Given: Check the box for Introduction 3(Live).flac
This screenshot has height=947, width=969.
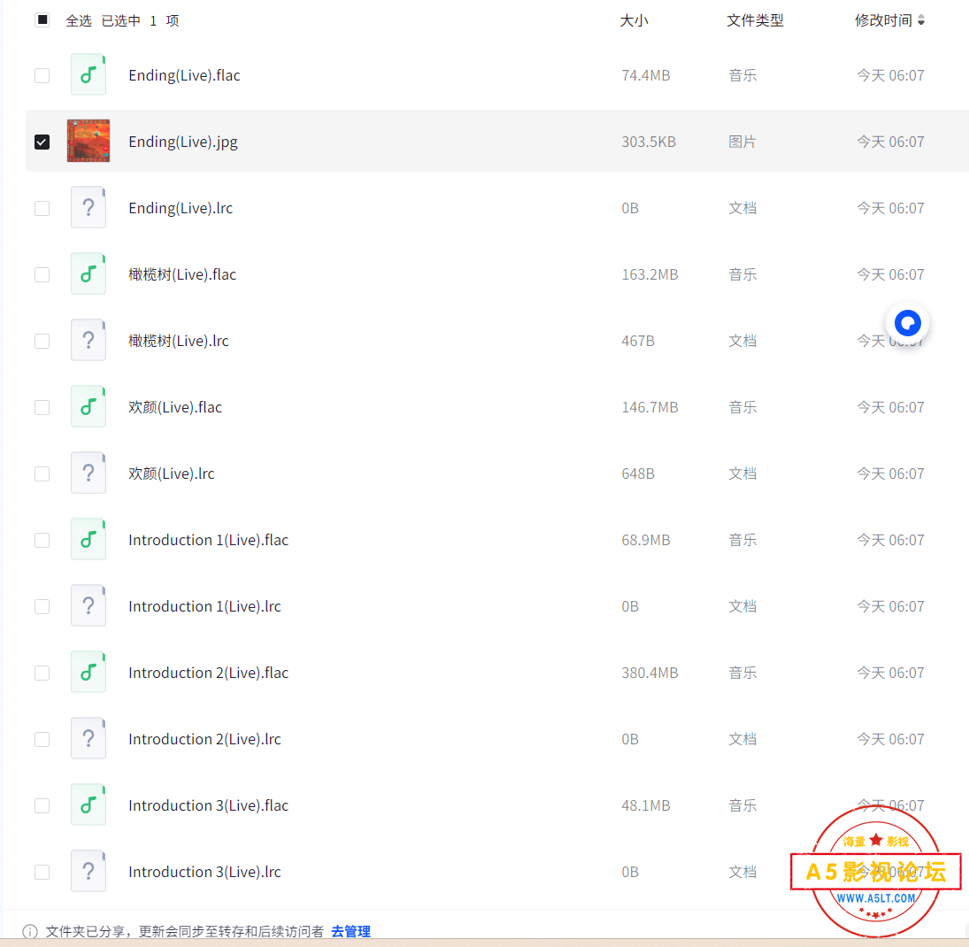Looking at the screenshot, I should click(42, 806).
